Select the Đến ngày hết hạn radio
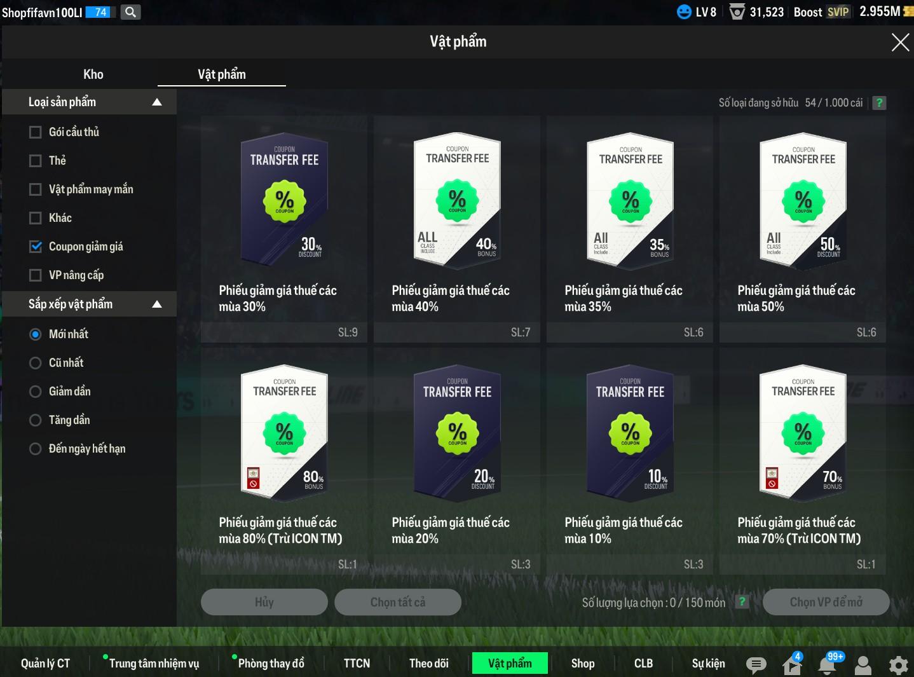Screen dimensions: 914x677 tap(36, 449)
